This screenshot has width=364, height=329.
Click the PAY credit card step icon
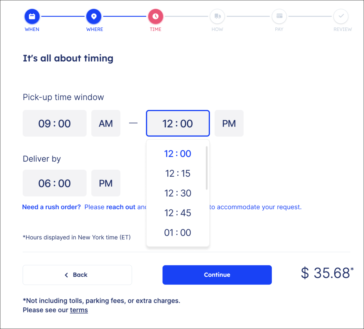pos(279,16)
